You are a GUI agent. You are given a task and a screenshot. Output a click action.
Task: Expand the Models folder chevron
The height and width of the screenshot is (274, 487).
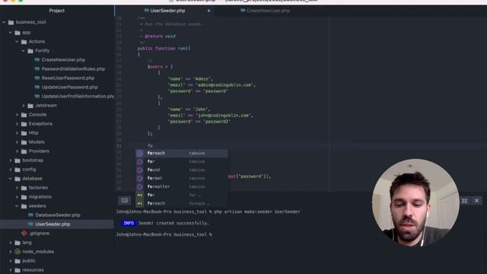(x=17, y=142)
